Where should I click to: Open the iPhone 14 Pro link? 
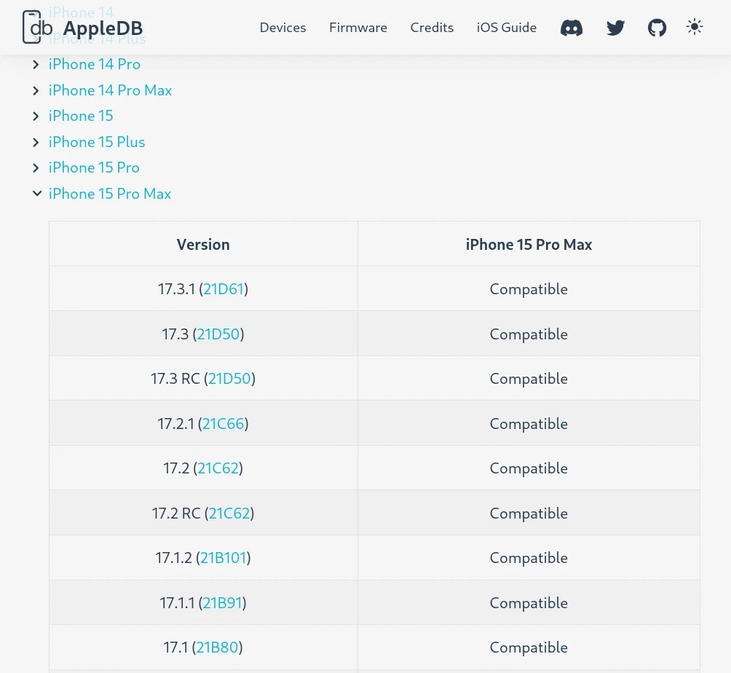95,64
